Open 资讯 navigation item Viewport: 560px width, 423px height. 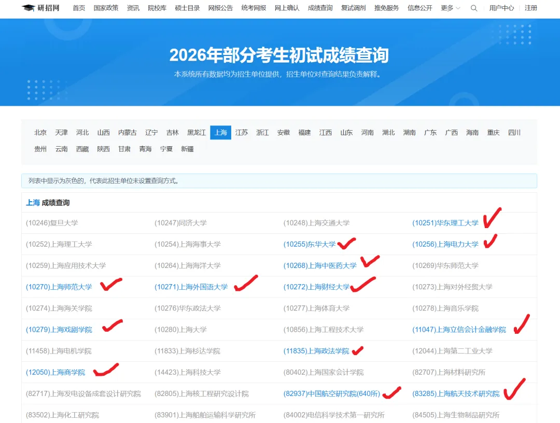pyautogui.click(x=133, y=8)
